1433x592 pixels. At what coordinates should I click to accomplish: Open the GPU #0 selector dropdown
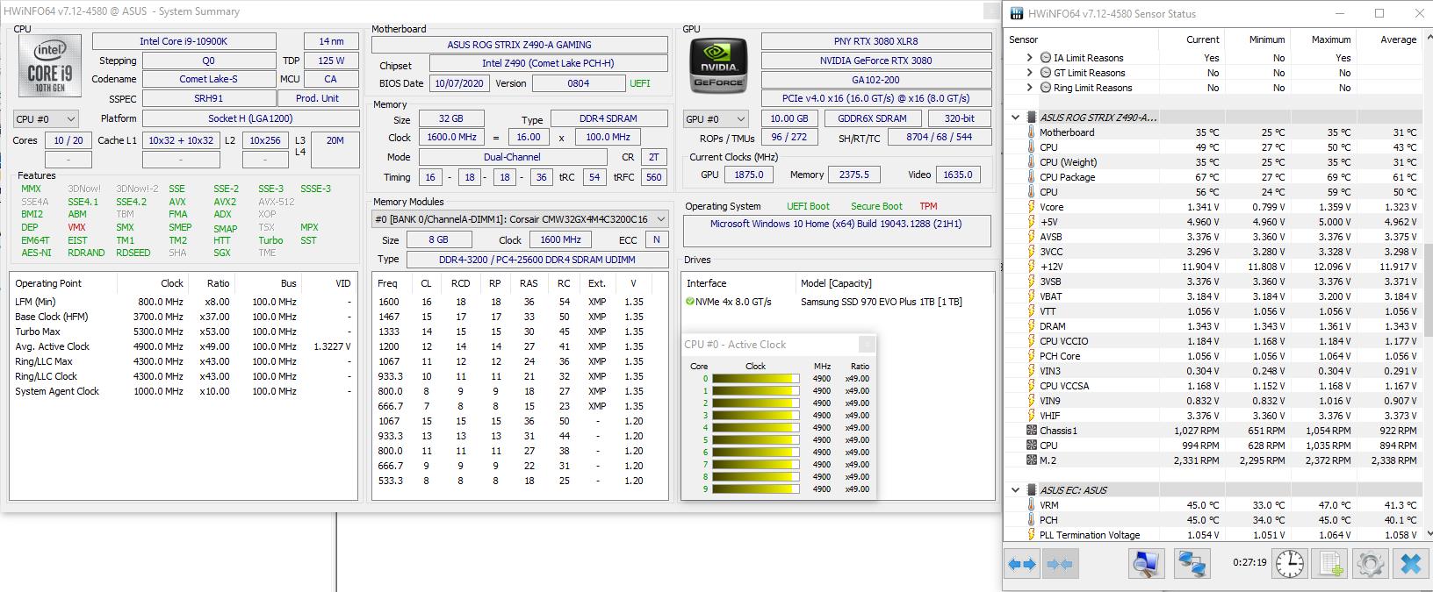(716, 118)
